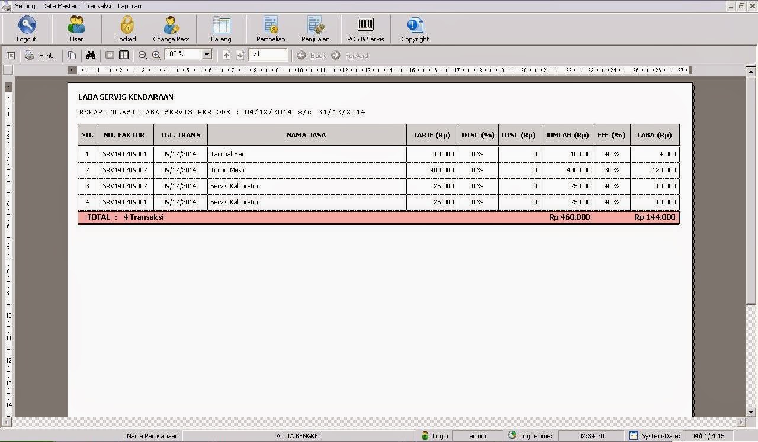Click the NAMA JASA column header

click(306, 135)
